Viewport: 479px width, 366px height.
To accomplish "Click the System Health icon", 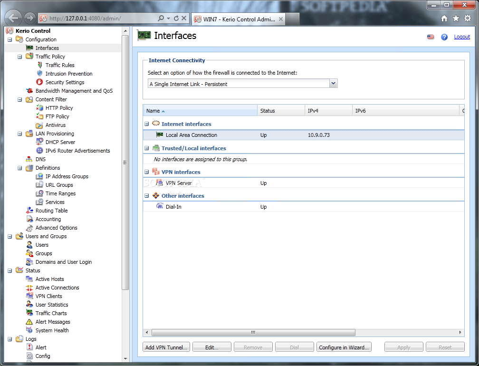I will [x=29, y=330].
